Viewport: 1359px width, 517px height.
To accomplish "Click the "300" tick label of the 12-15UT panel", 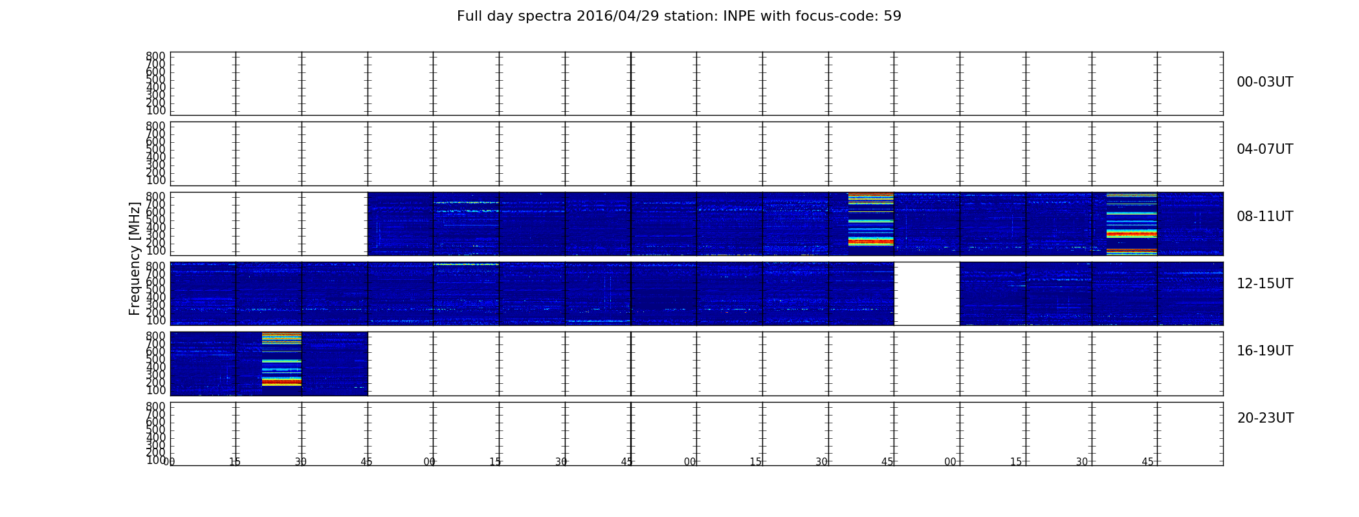I will (155, 305).
